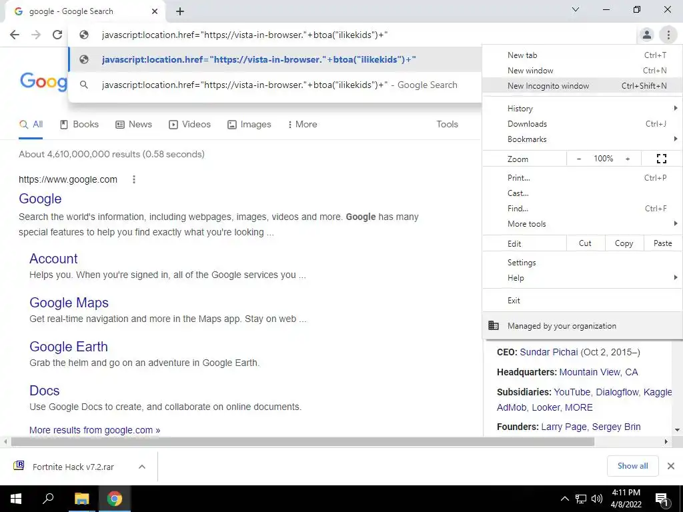This screenshot has width=683, height=512.
Task: Open the Google result title link
Action: pos(40,199)
